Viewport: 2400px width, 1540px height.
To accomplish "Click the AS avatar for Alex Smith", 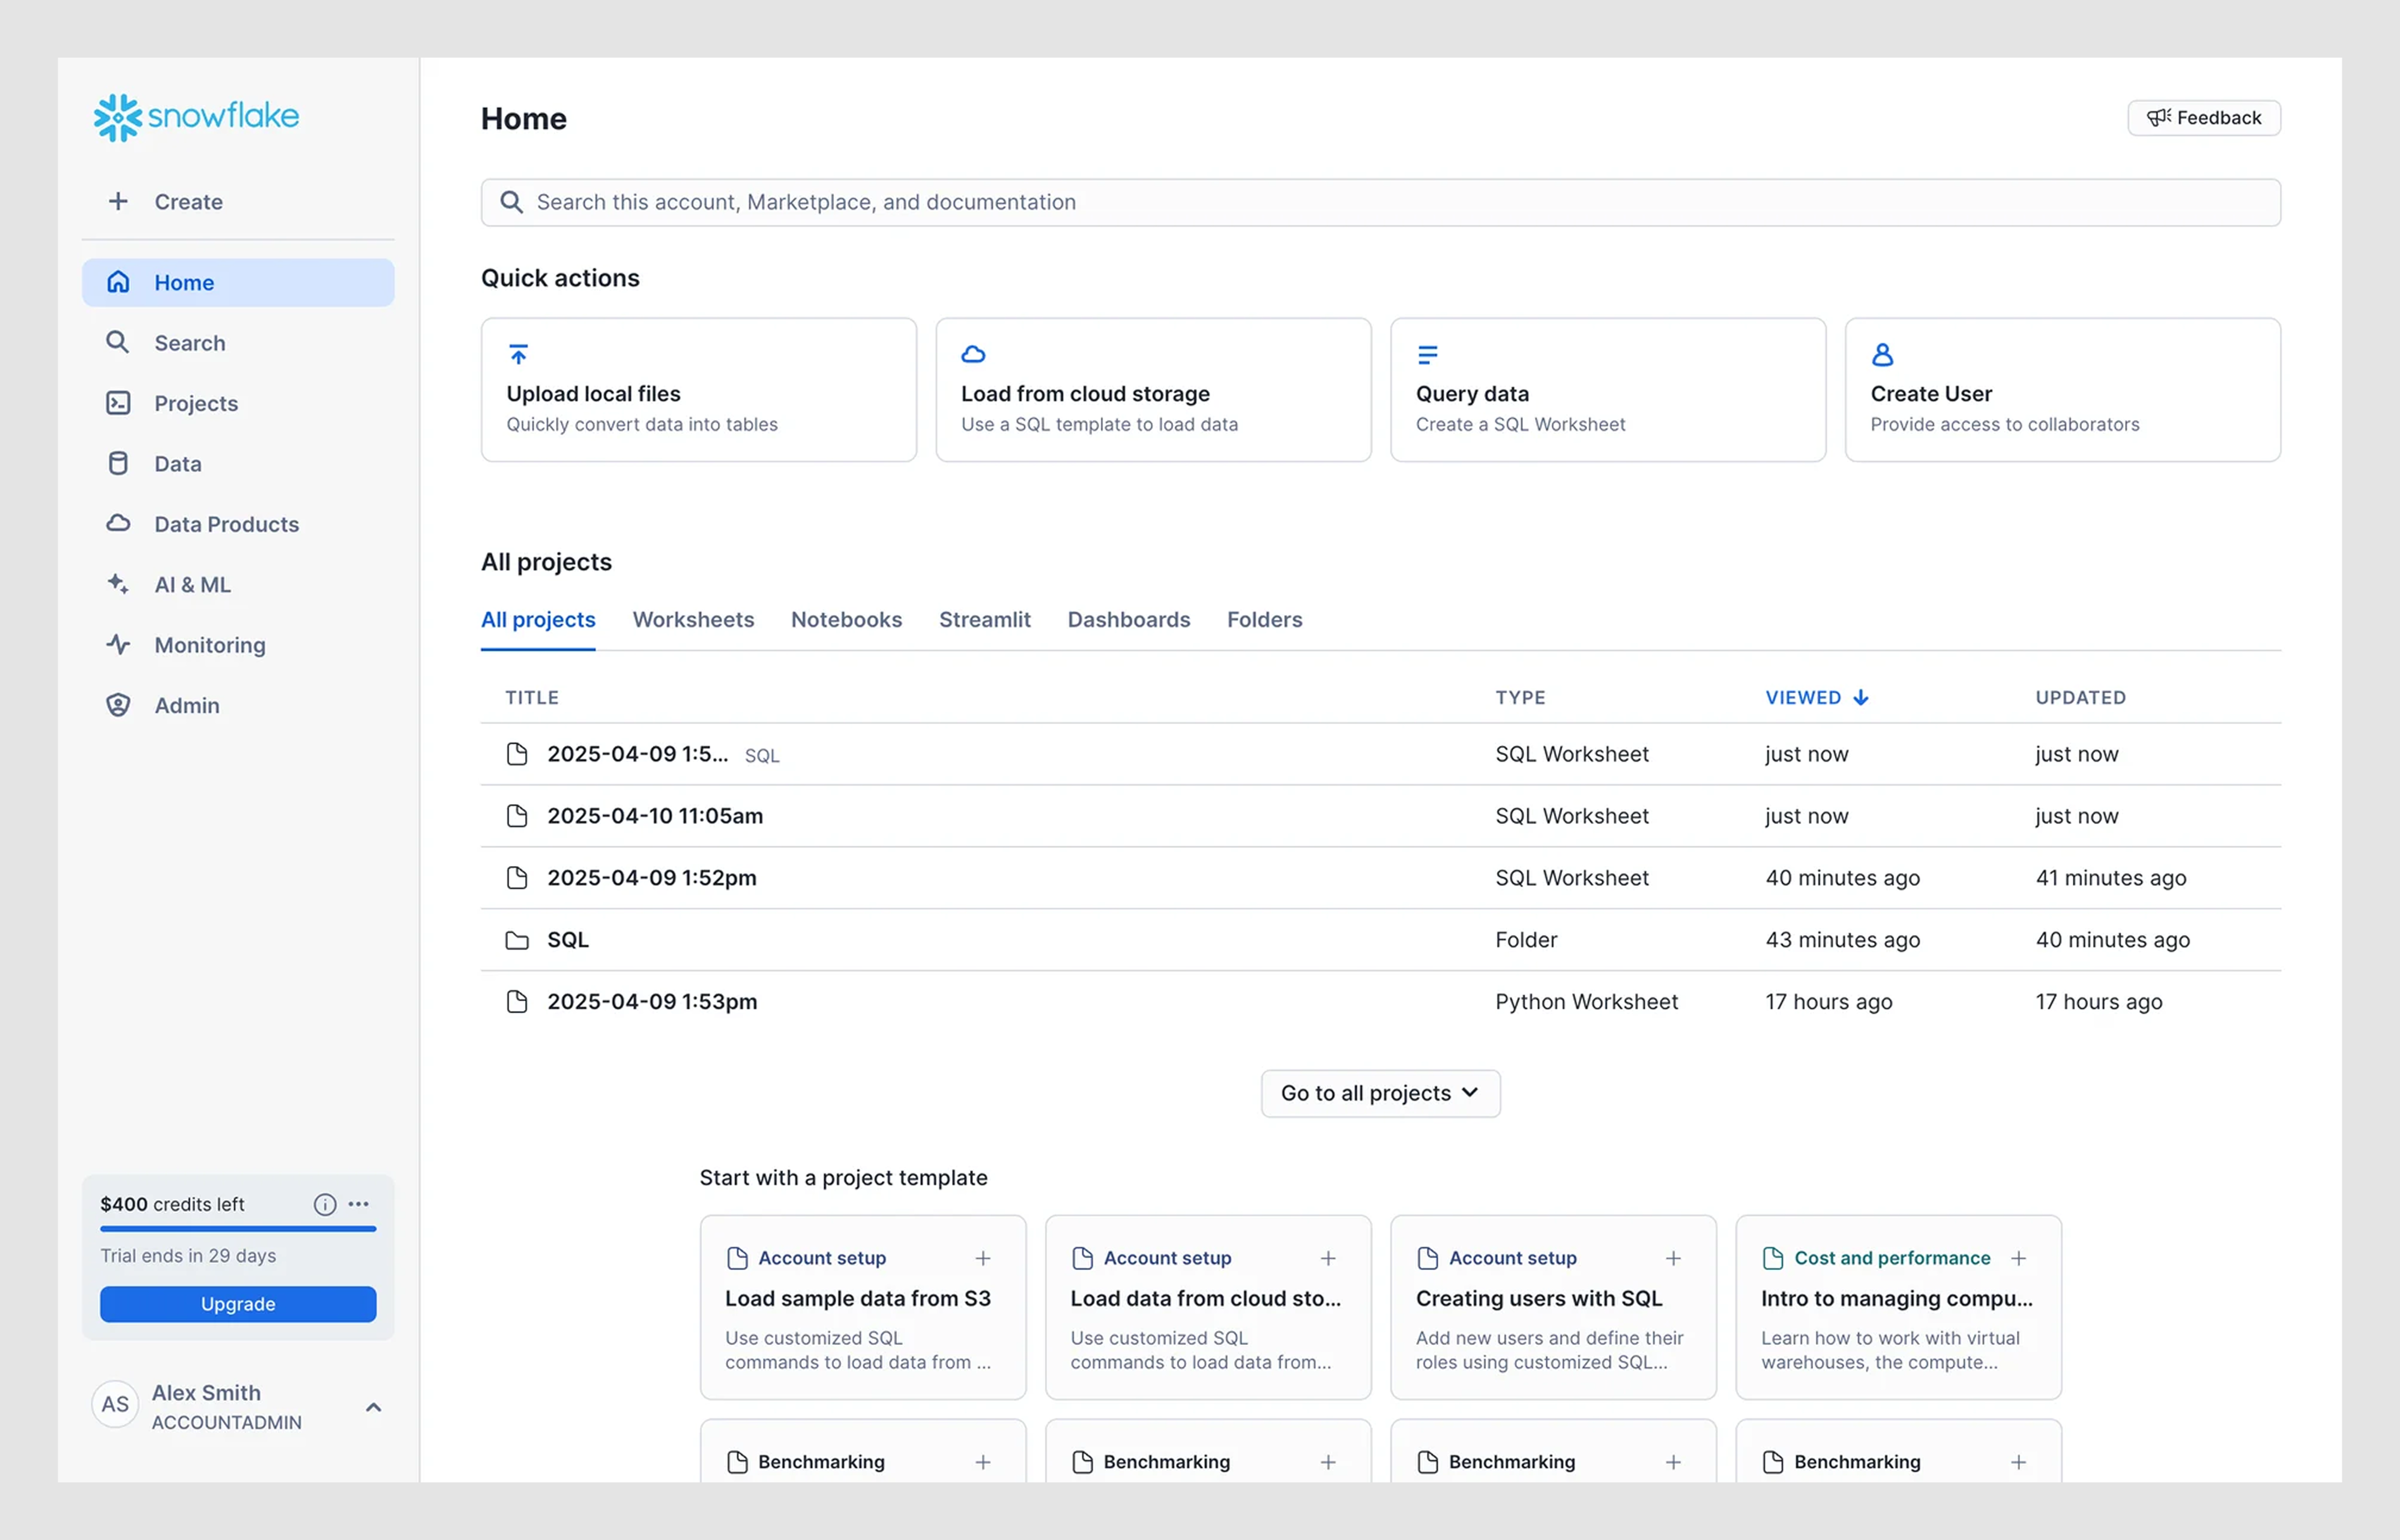I will (115, 1404).
